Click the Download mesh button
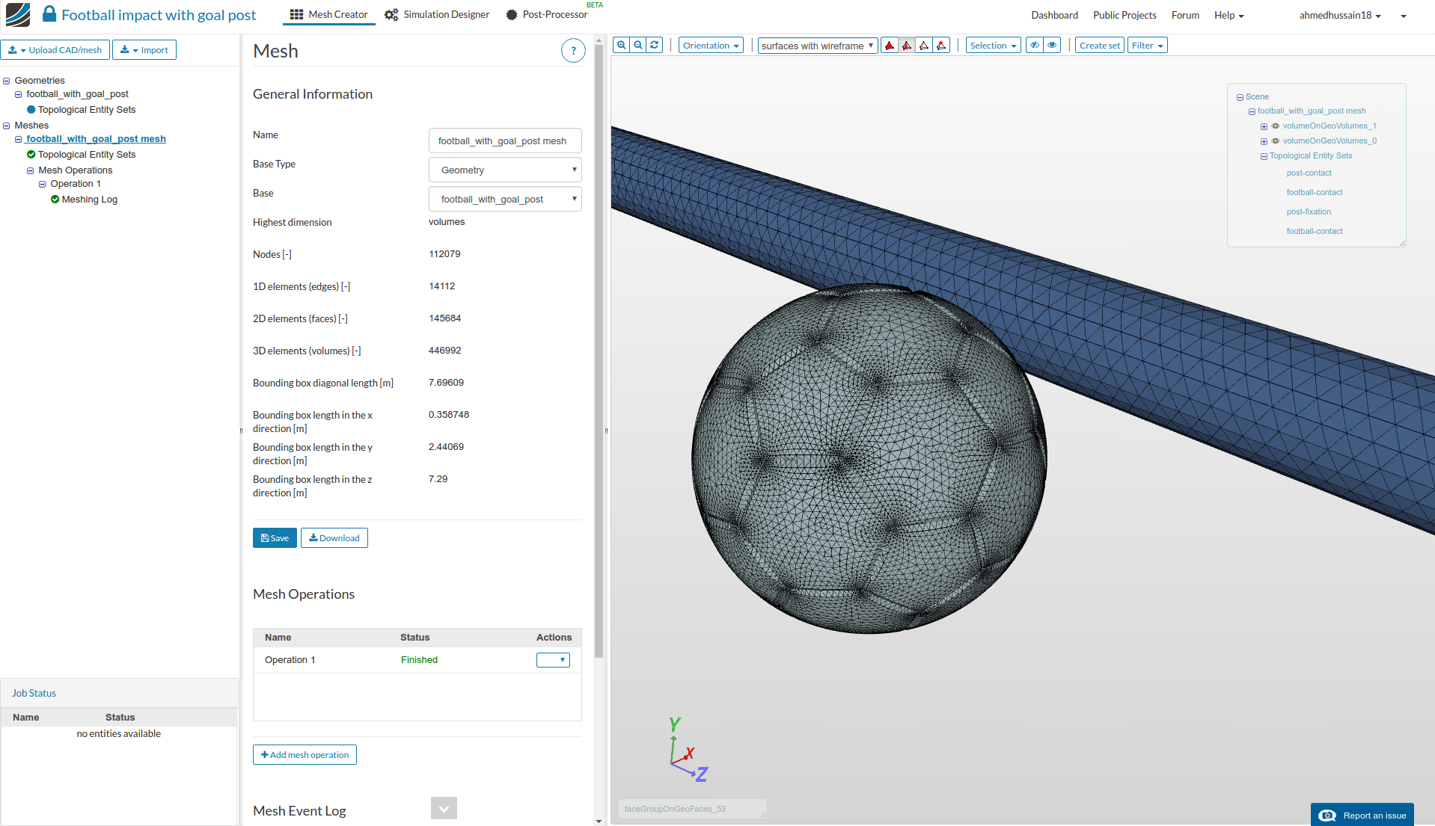This screenshot has height=826, width=1435. 334,538
